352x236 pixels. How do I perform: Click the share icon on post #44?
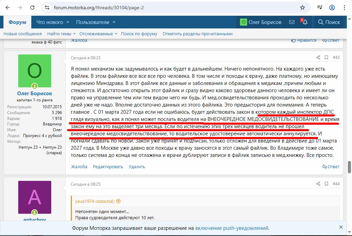coord(318,184)
